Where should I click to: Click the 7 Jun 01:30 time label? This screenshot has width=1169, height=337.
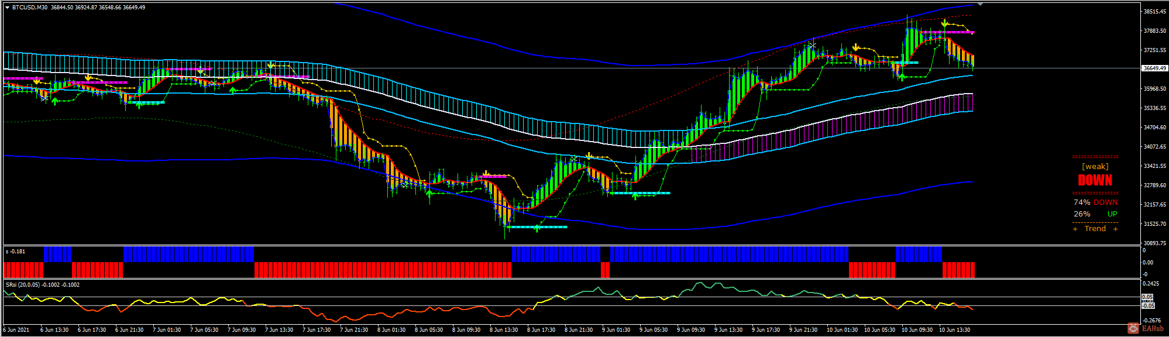pos(166,330)
